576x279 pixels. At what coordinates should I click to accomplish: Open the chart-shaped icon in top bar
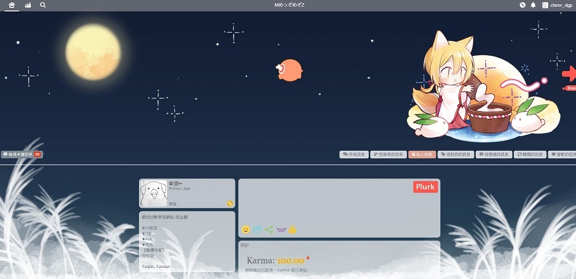point(28,5)
